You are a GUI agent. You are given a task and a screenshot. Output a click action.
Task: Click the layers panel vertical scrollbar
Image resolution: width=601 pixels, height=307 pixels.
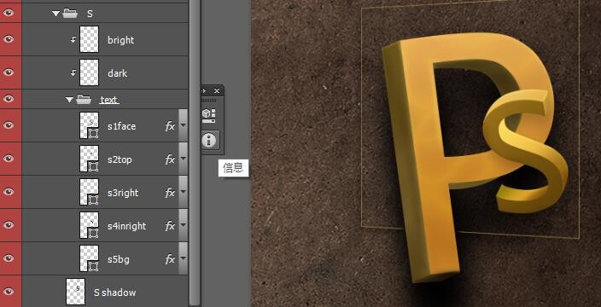tap(195, 153)
